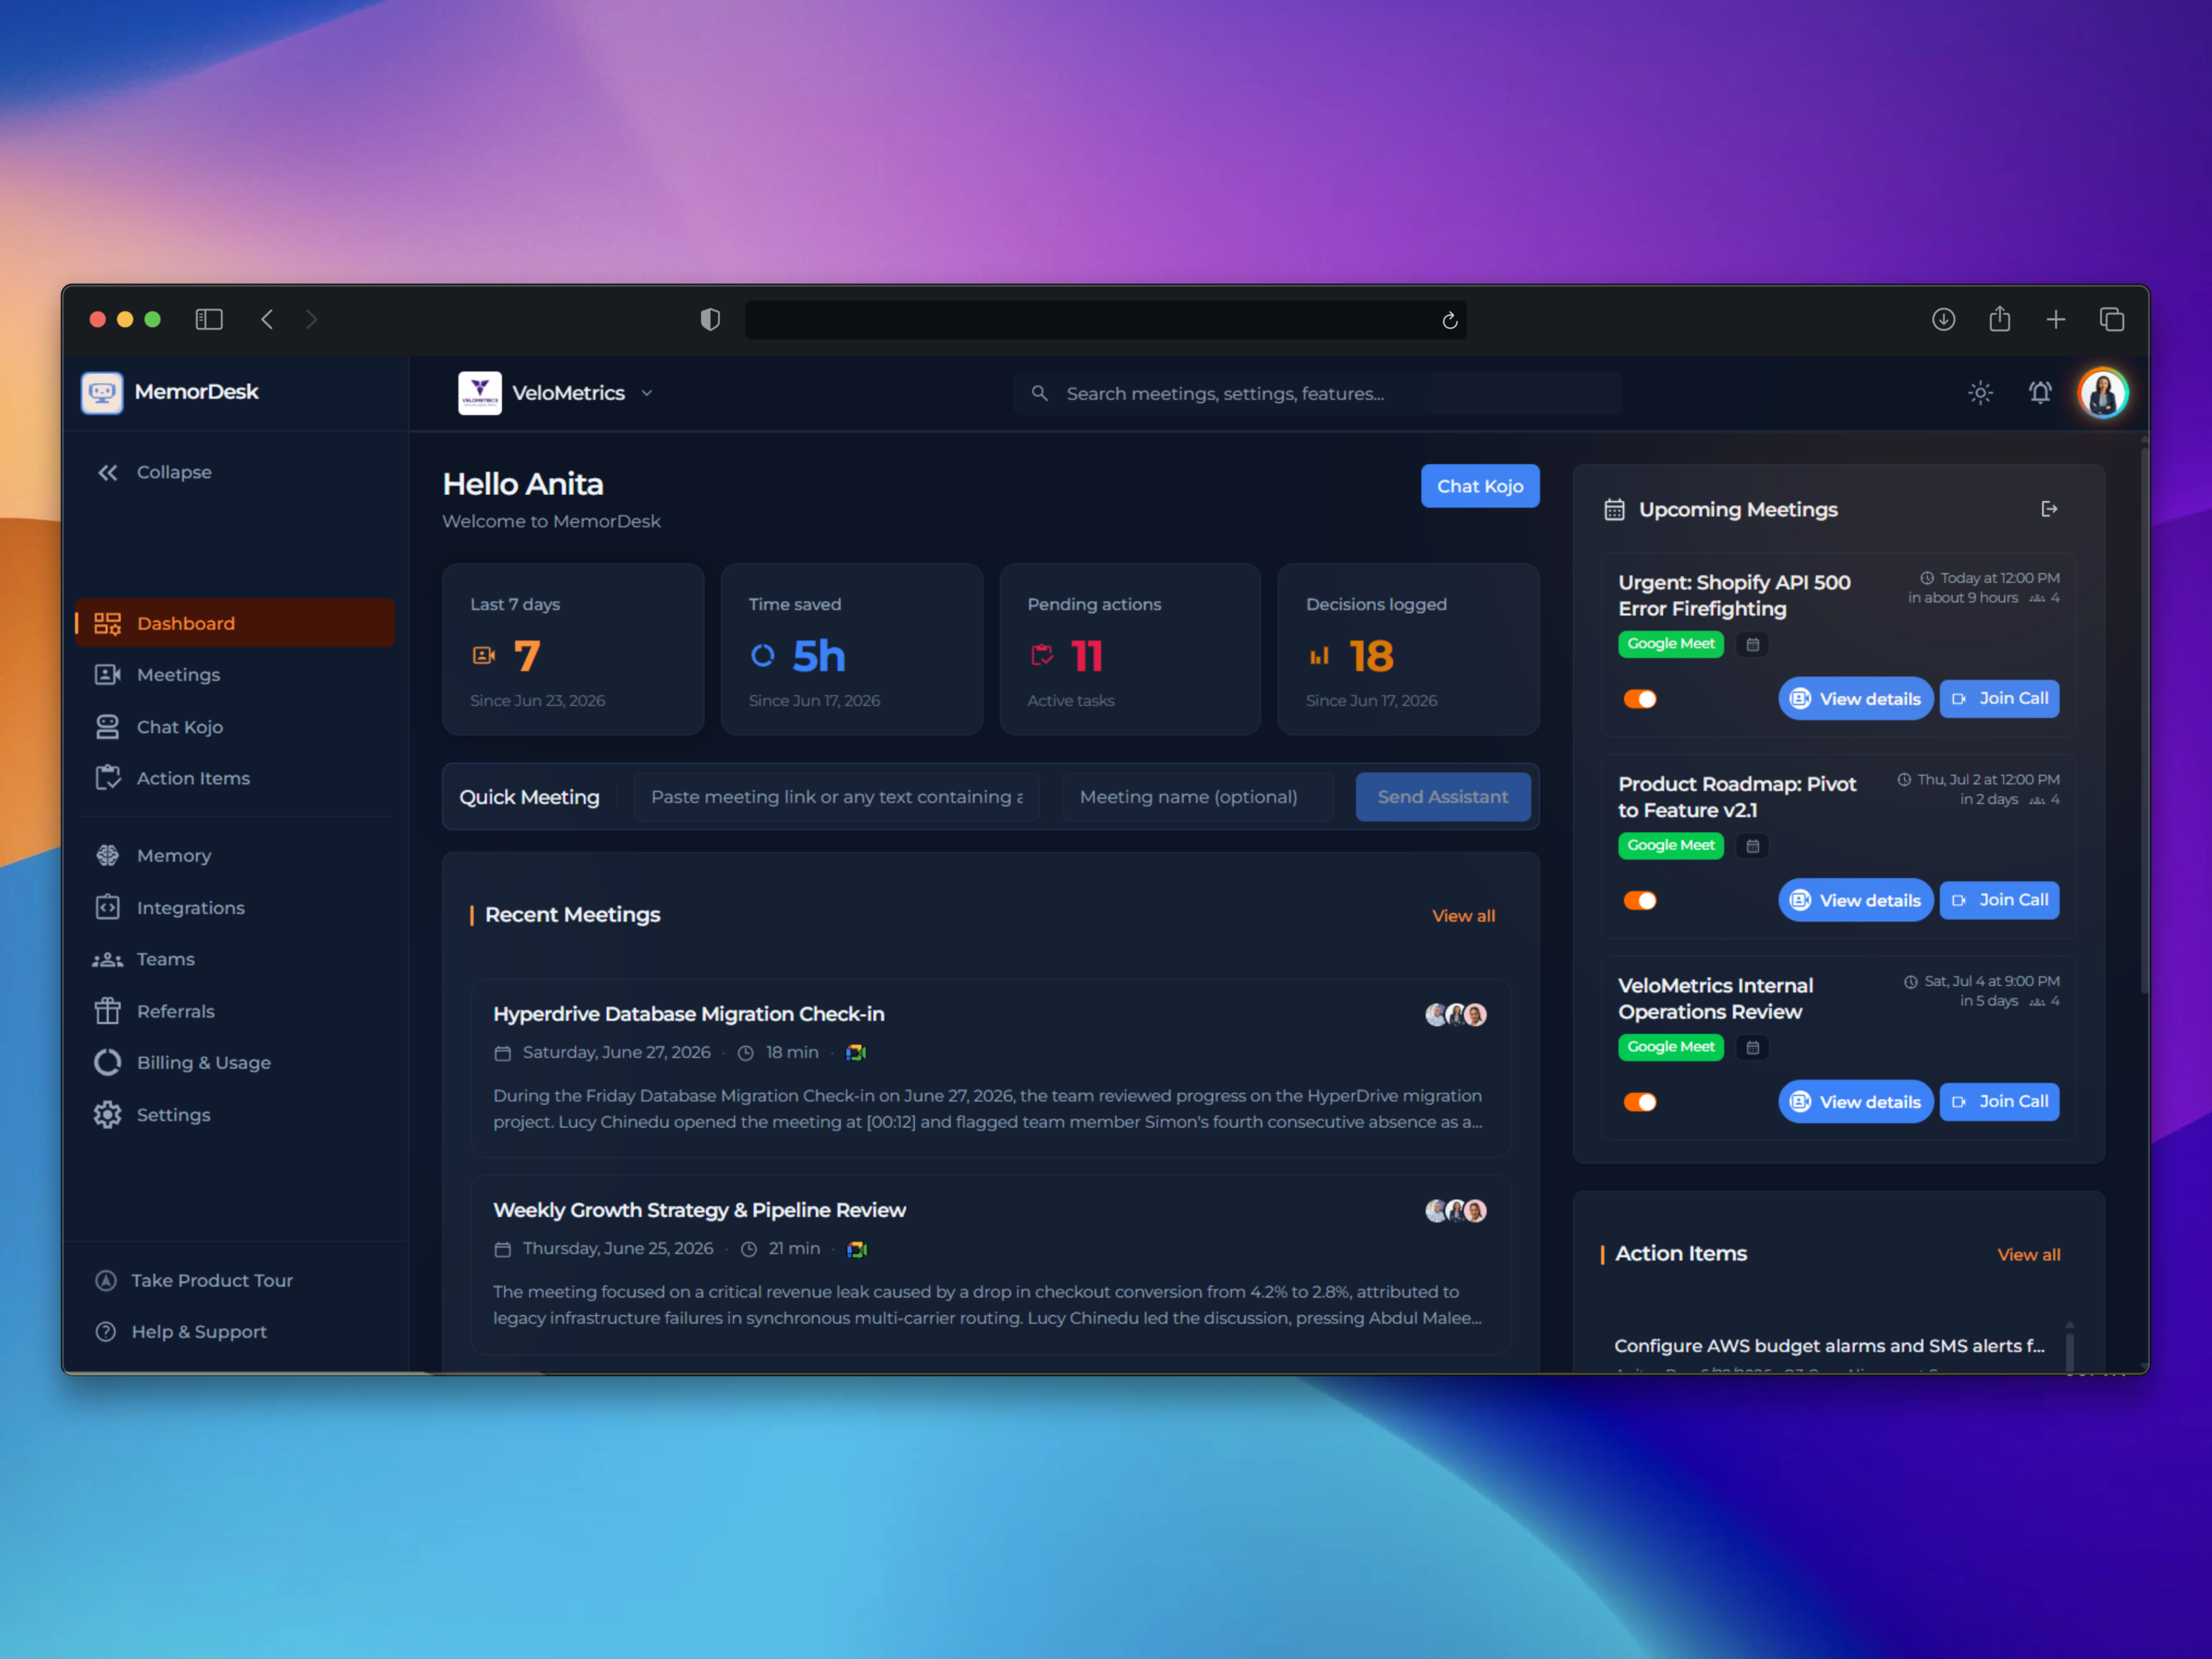Click Hyperdrive meeting participant avatars
The width and height of the screenshot is (2212, 1659).
(x=1456, y=1015)
